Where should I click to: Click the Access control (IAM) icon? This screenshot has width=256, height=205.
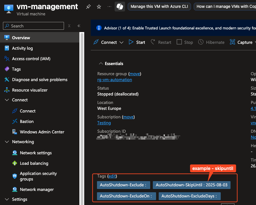[7, 59]
